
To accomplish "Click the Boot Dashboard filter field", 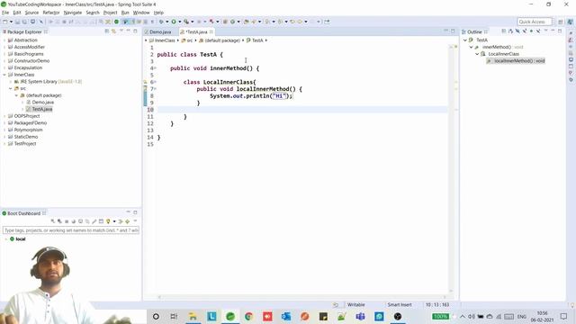I will pyautogui.click(x=71, y=230).
